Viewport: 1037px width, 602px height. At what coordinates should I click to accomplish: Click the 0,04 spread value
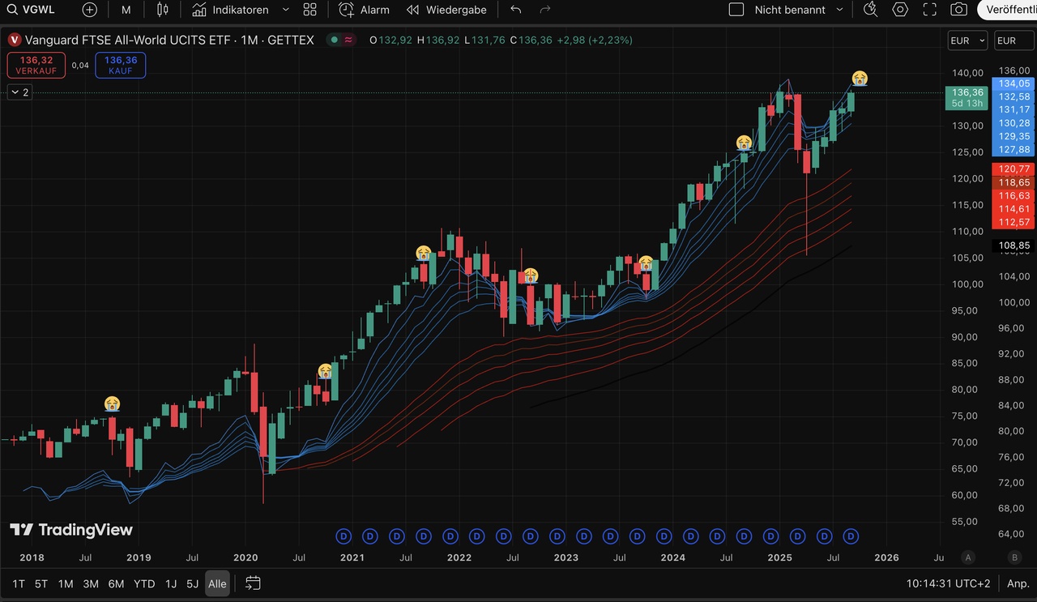(80, 65)
